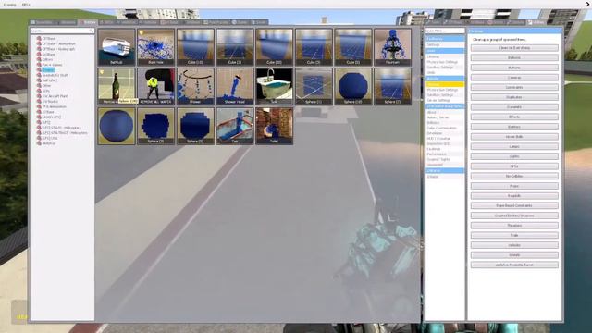Select the Utilities tab
The height and width of the screenshot is (333, 592).
tap(536, 22)
